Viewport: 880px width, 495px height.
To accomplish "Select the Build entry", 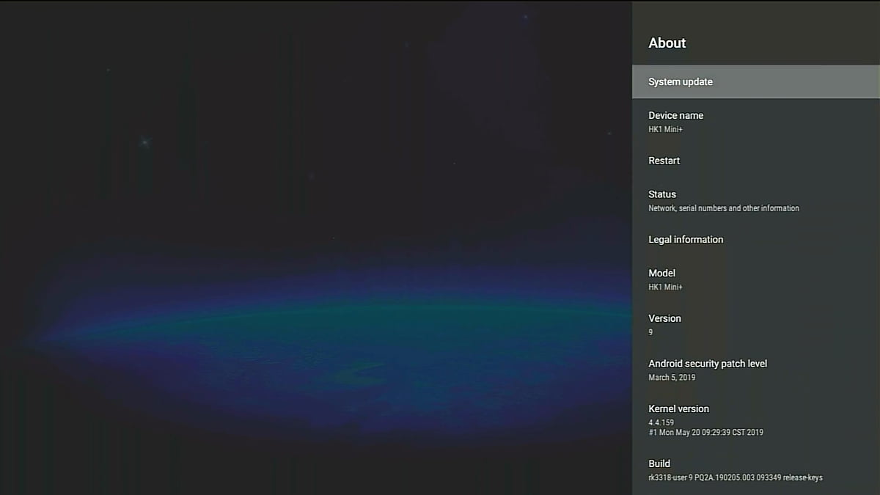I will click(x=756, y=470).
